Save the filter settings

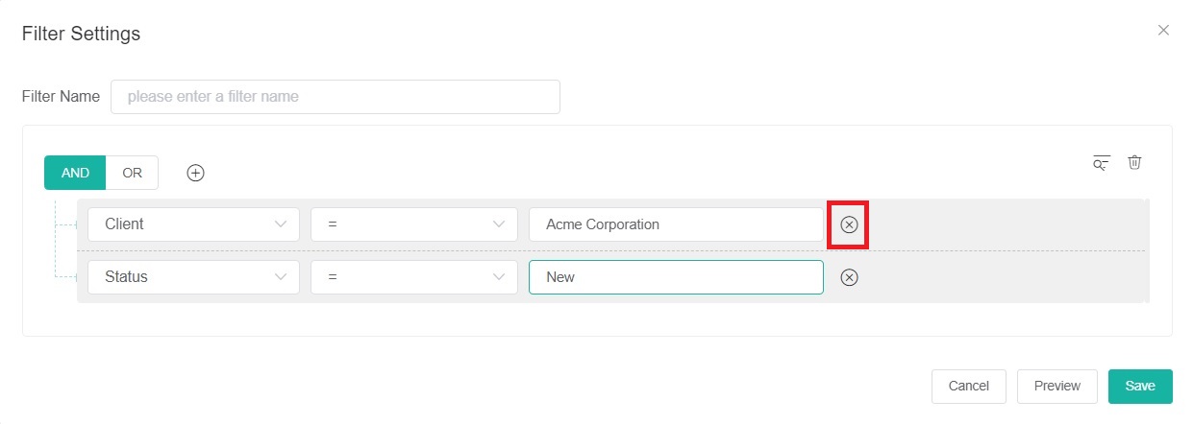(1140, 386)
